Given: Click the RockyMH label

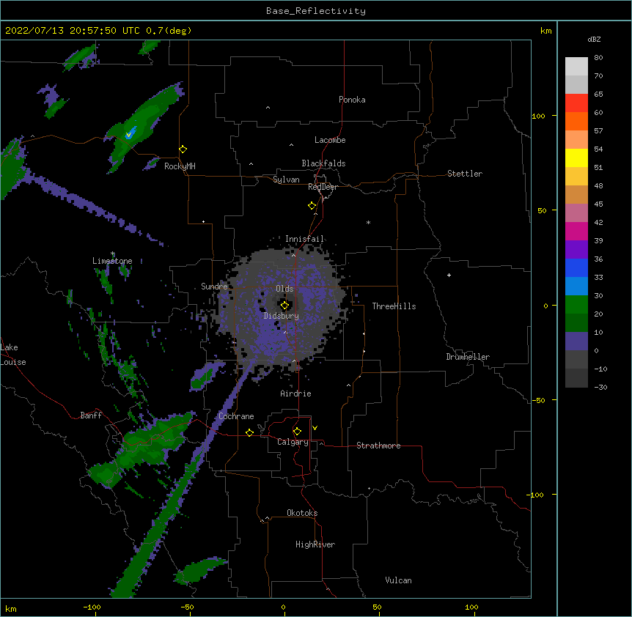Looking at the screenshot, I should [x=180, y=166].
